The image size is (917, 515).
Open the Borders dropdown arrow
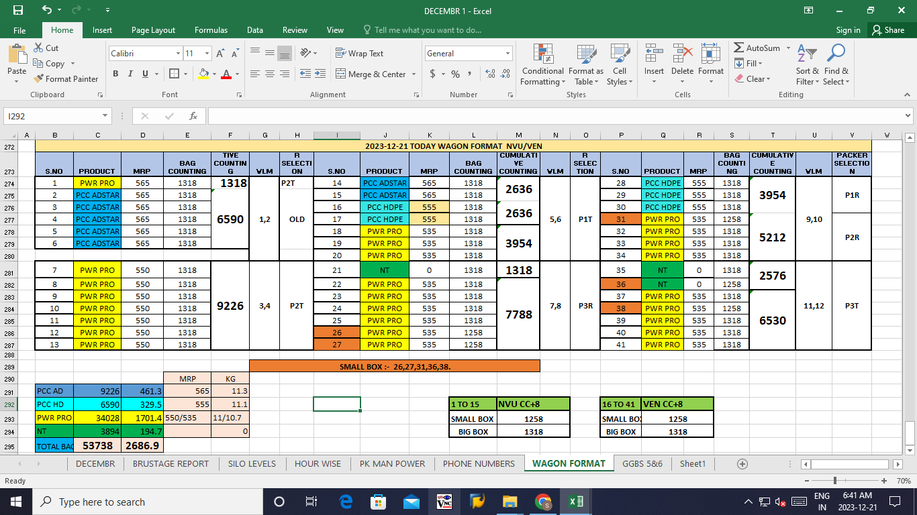coord(186,74)
